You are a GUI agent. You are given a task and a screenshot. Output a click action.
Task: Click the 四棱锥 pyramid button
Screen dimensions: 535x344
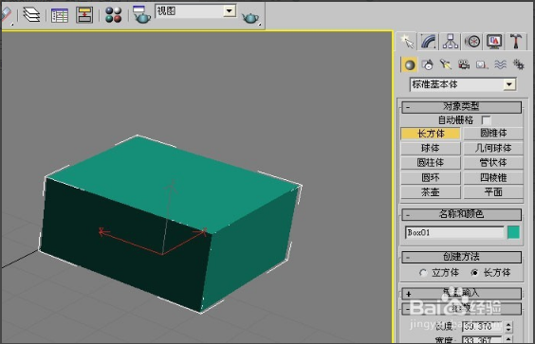click(493, 177)
